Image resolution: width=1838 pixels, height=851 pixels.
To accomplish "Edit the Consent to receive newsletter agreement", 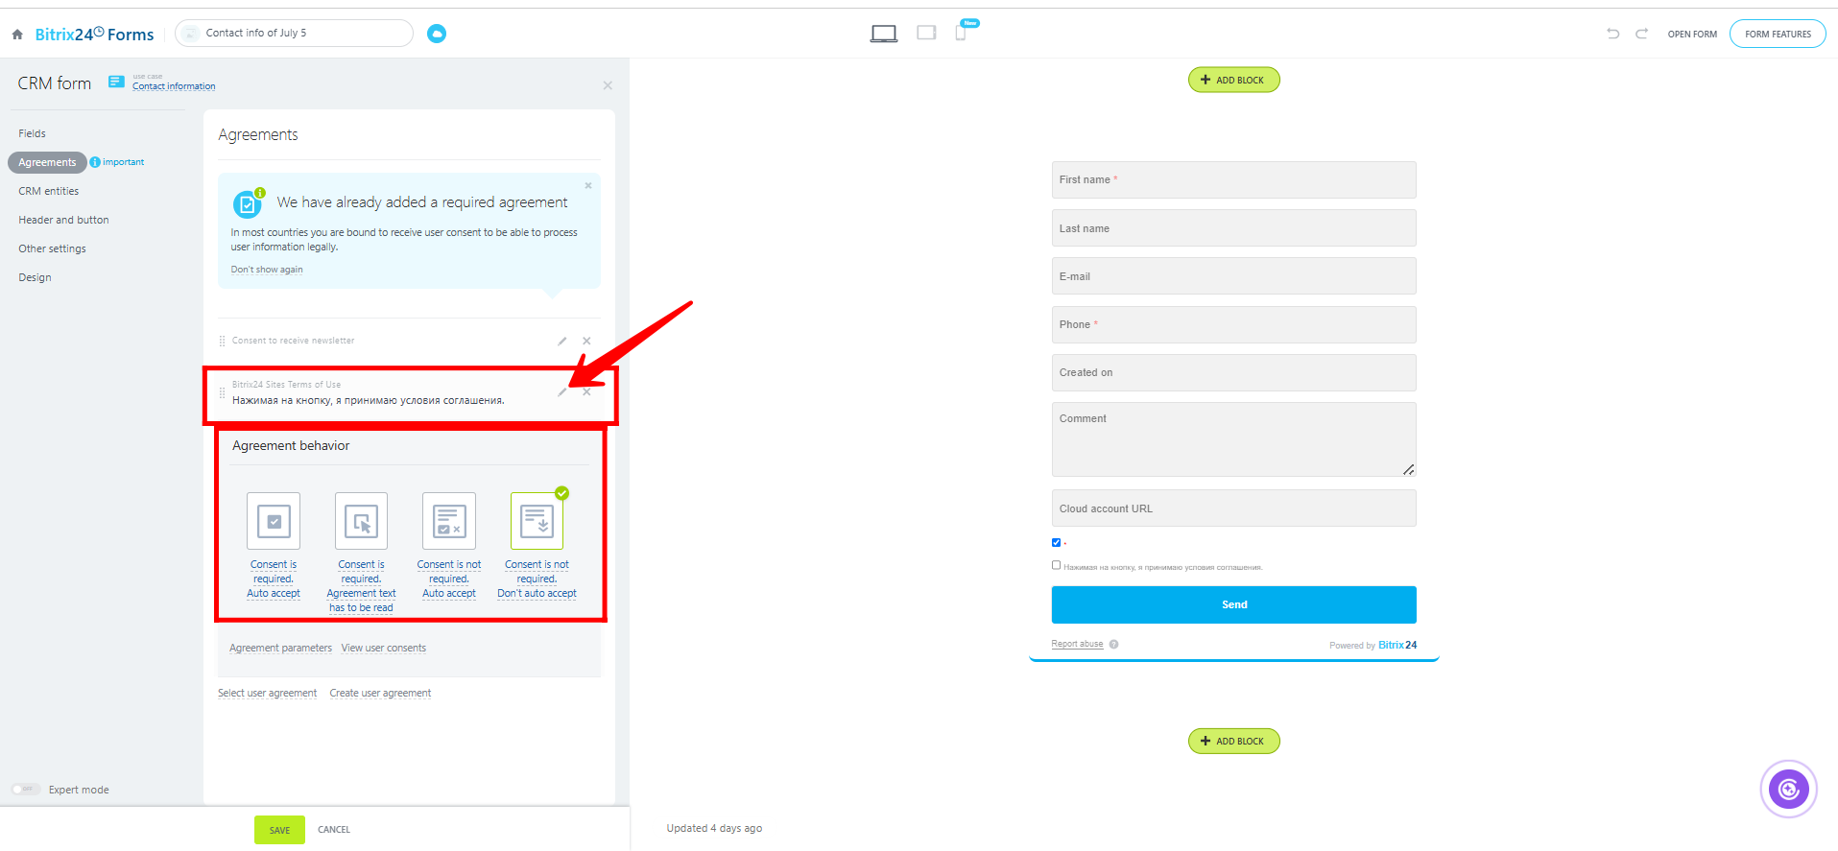I will [x=562, y=341].
